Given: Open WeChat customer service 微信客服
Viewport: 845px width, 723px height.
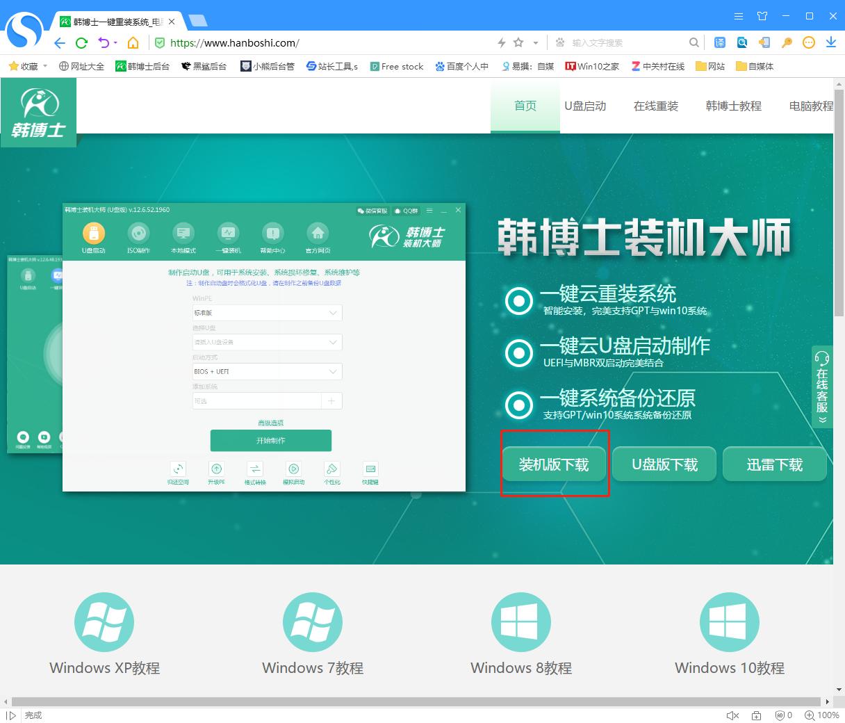Looking at the screenshot, I should [x=373, y=210].
